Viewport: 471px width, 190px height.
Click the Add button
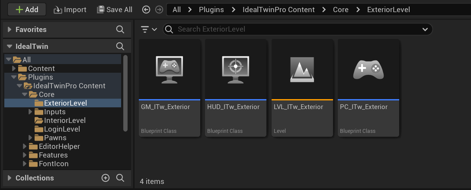coord(26,10)
